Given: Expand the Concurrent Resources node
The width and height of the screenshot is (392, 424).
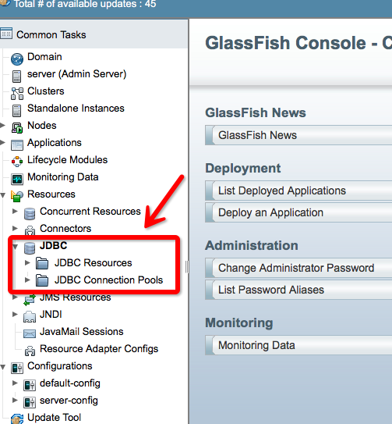Looking at the screenshot, I should coord(15,211).
